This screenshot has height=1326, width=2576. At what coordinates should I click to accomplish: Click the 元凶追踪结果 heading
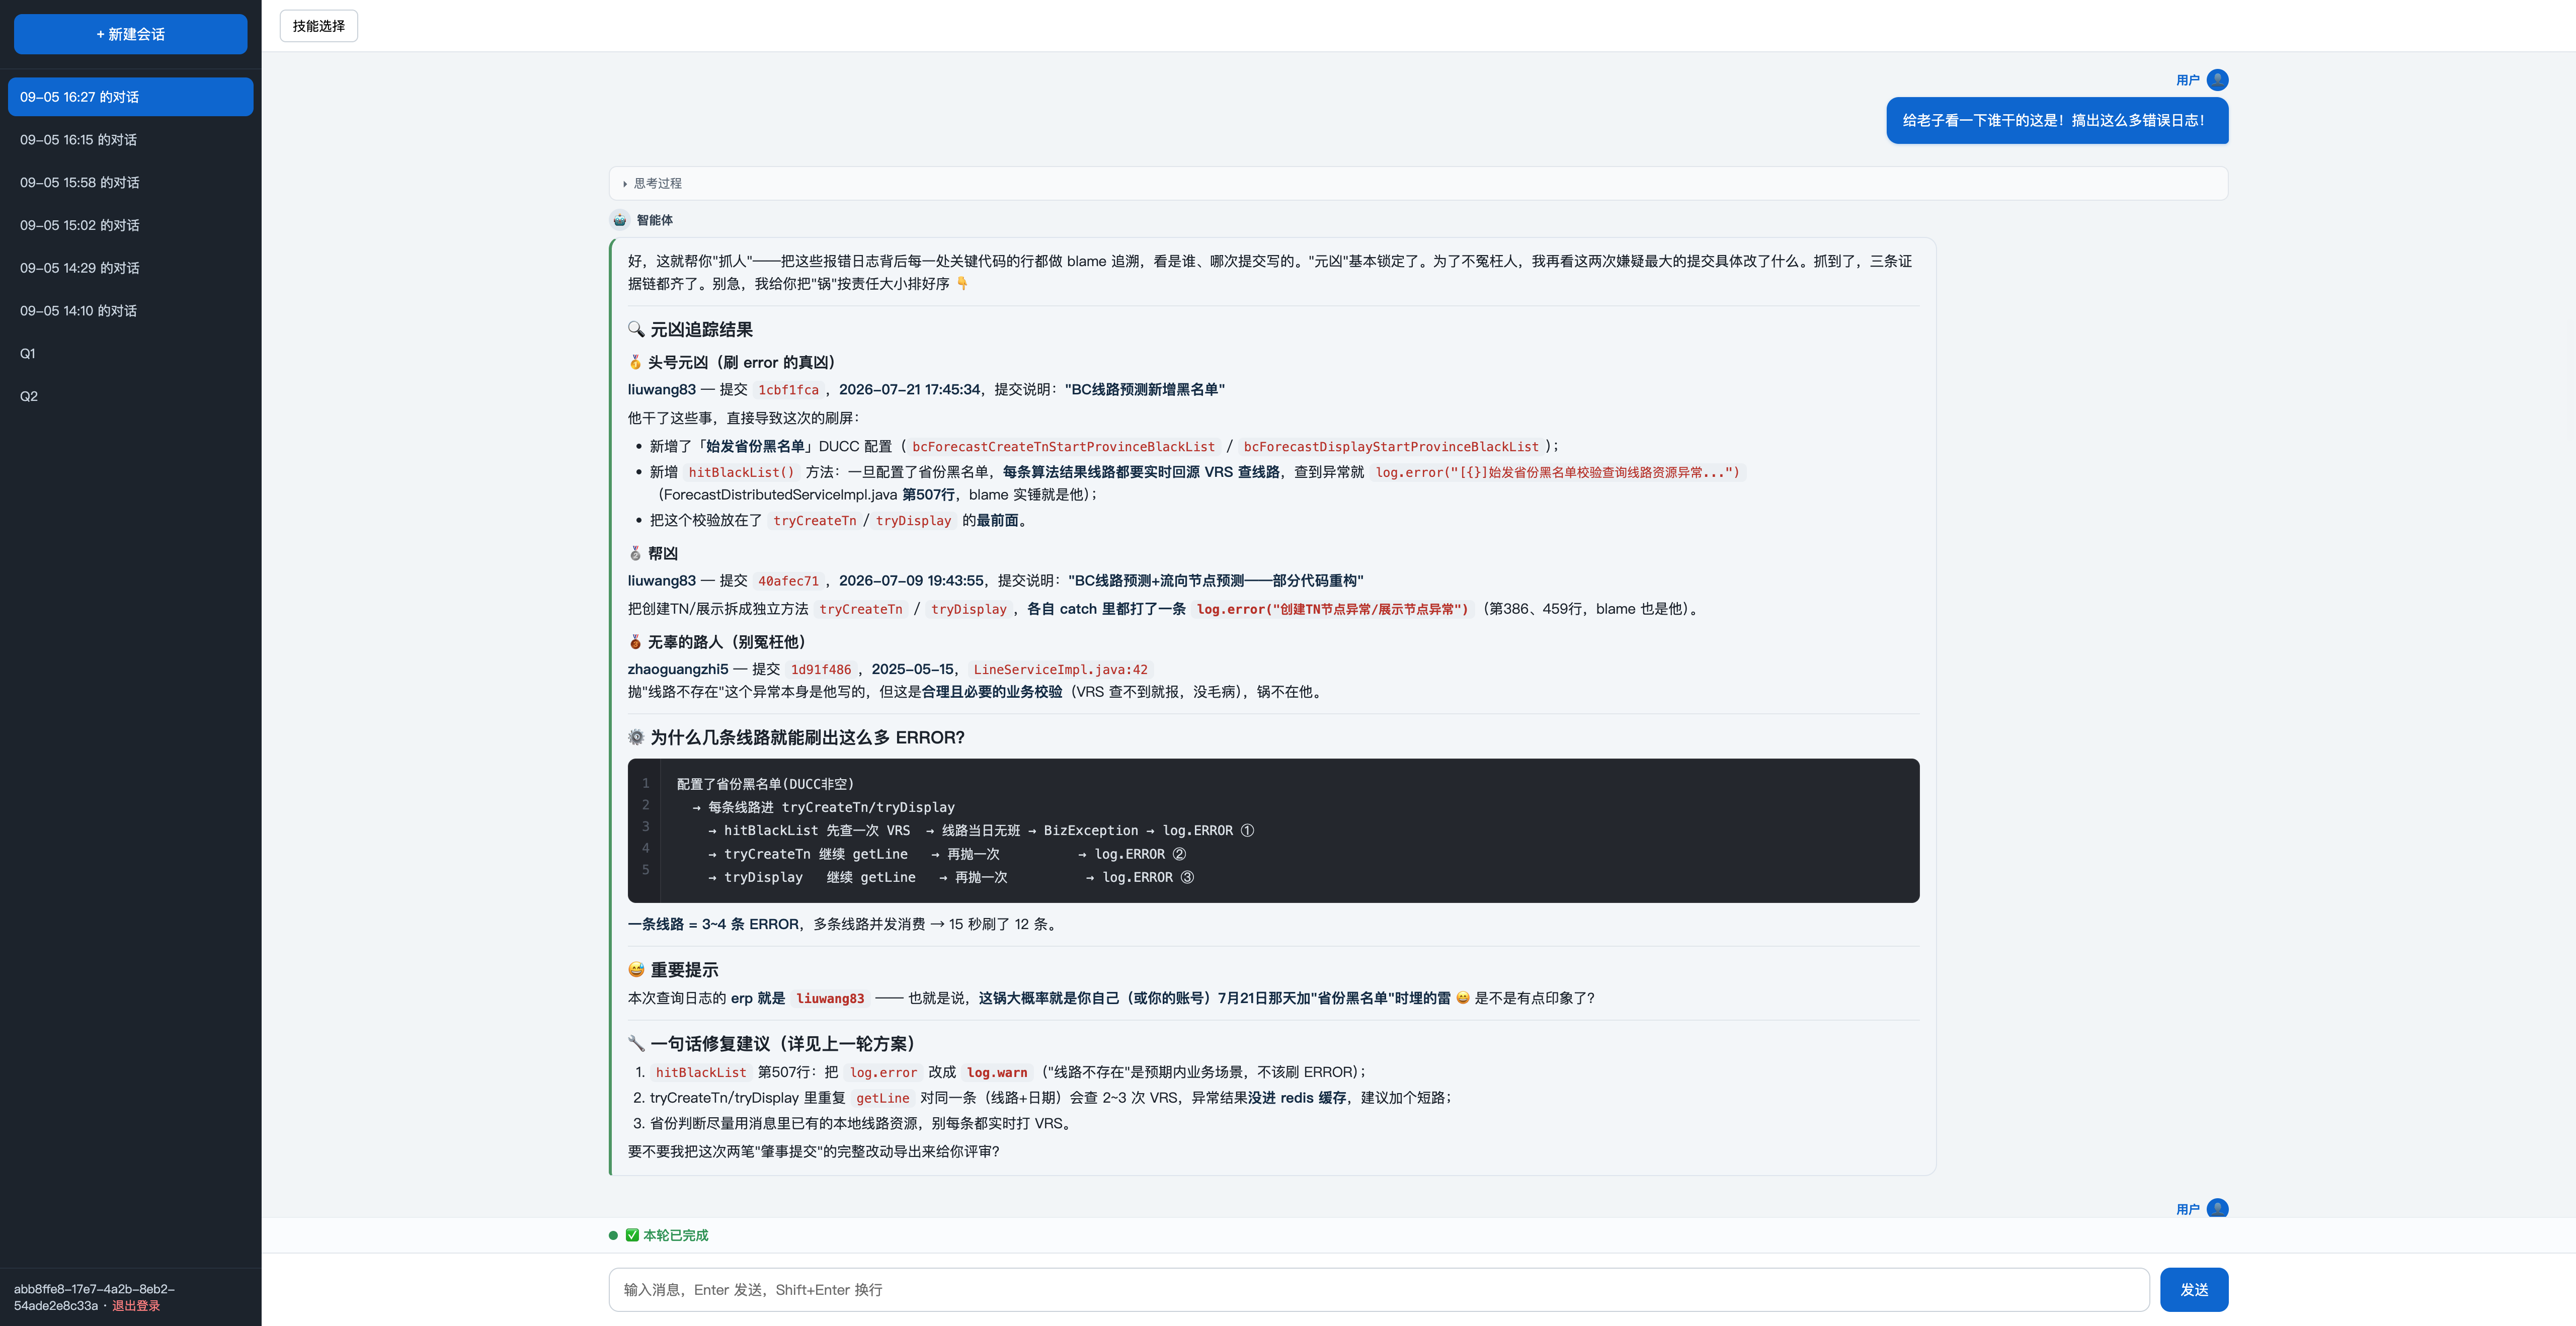[701, 329]
